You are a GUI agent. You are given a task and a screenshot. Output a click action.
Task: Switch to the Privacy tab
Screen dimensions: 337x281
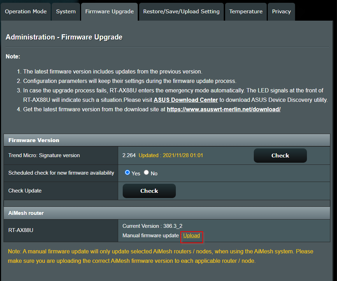pos(281,12)
